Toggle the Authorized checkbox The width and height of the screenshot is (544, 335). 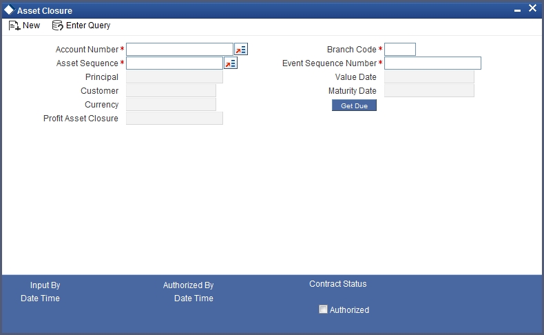click(323, 309)
